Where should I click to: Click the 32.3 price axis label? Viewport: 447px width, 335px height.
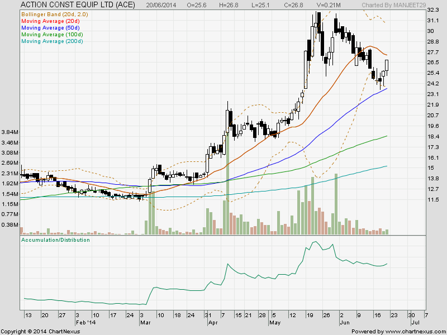pyautogui.click(x=432, y=10)
